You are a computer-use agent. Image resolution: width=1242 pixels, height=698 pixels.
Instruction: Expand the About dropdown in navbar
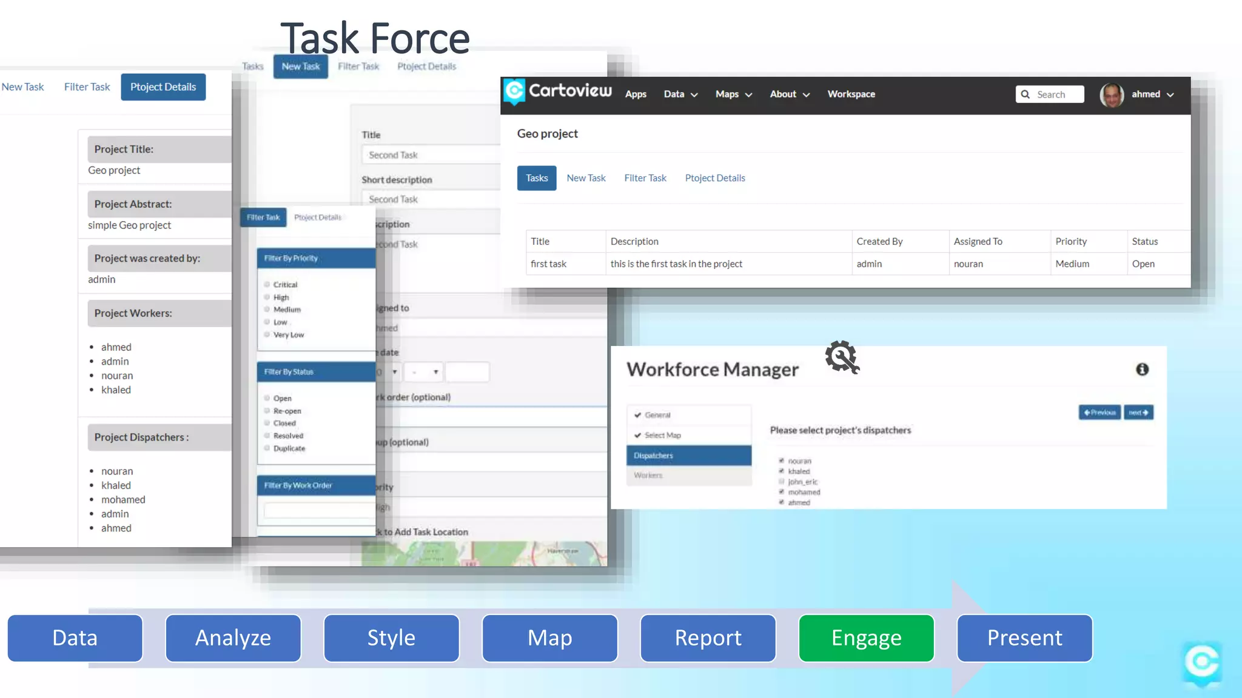790,95
